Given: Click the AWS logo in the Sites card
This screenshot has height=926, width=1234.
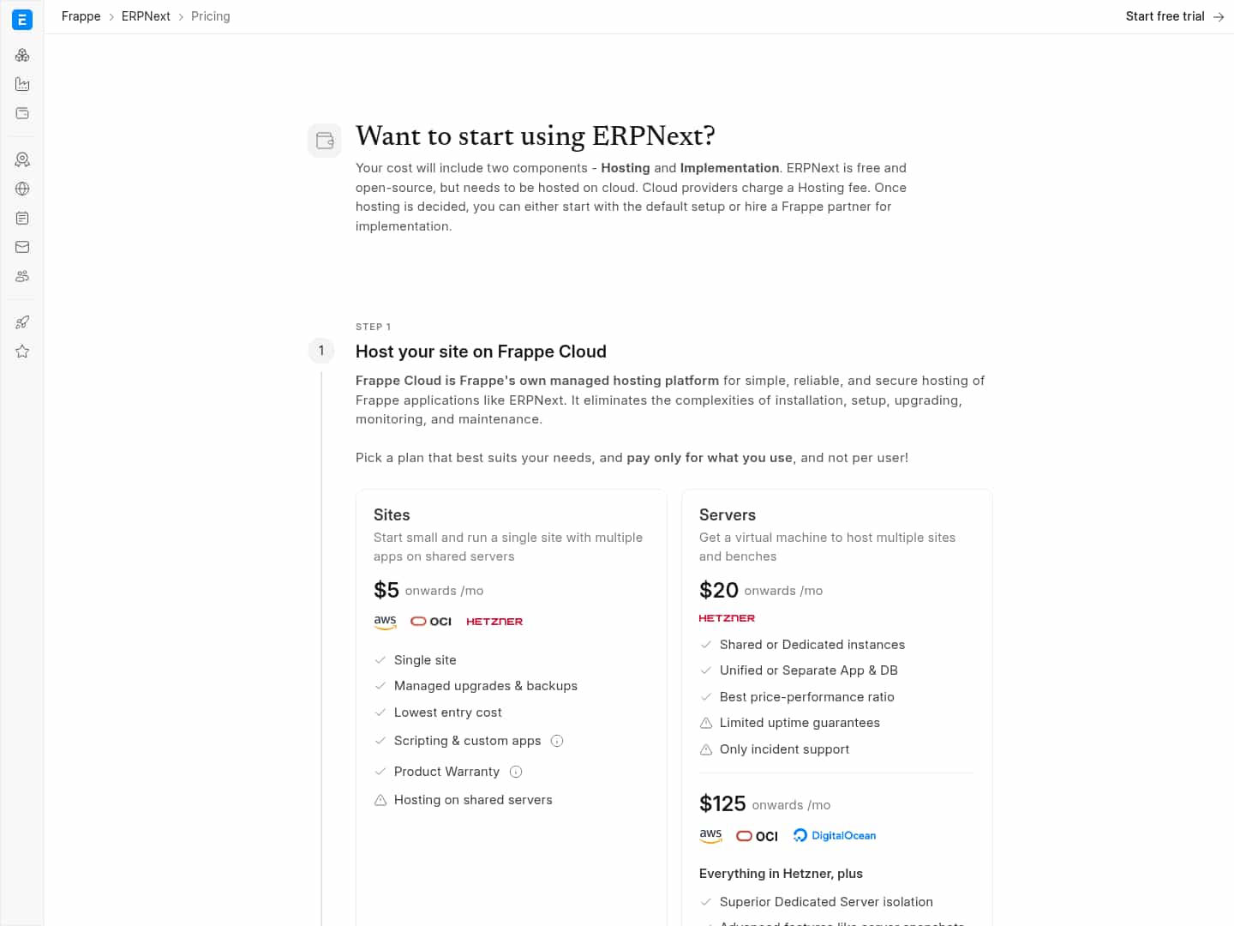Looking at the screenshot, I should (x=385, y=621).
